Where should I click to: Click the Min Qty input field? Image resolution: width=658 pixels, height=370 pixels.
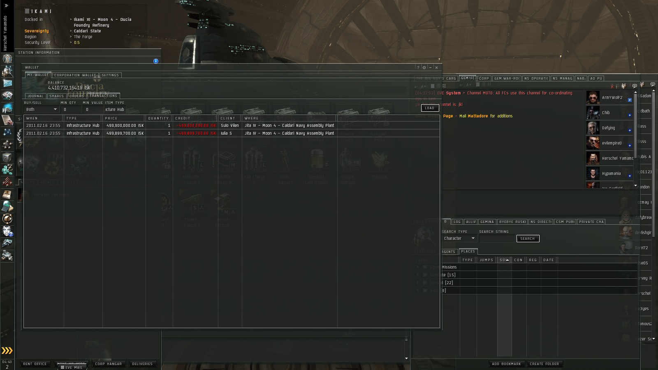click(70, 110)
